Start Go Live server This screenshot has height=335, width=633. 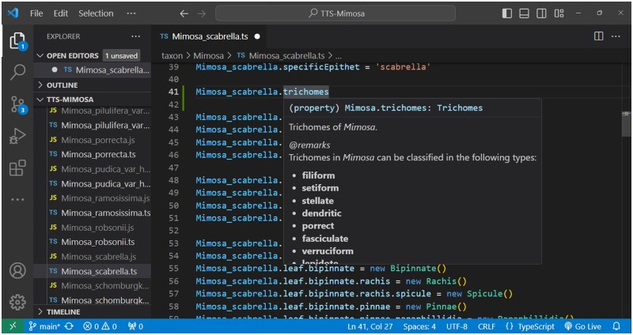[582, 326]
